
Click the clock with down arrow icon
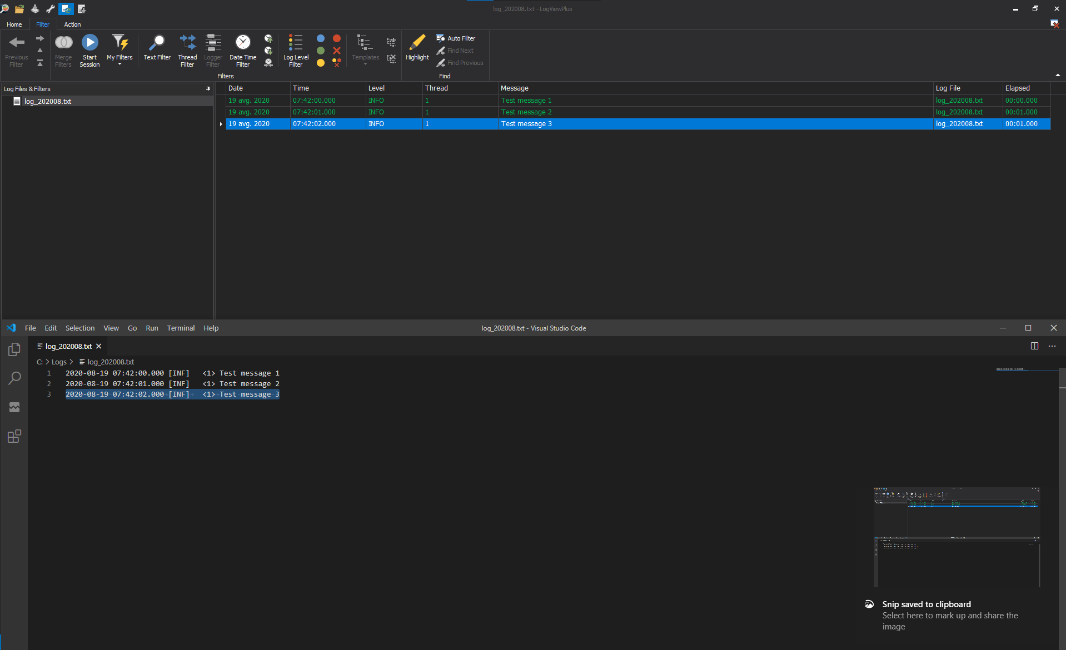coord(268,51)
